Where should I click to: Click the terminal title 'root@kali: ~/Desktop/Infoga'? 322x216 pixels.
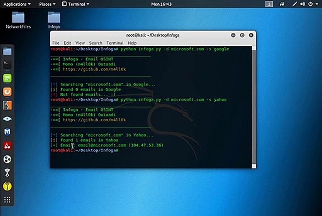(x=153, y=35)
